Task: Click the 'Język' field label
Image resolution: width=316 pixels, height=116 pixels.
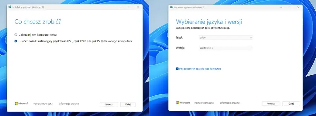Action: 179,38
